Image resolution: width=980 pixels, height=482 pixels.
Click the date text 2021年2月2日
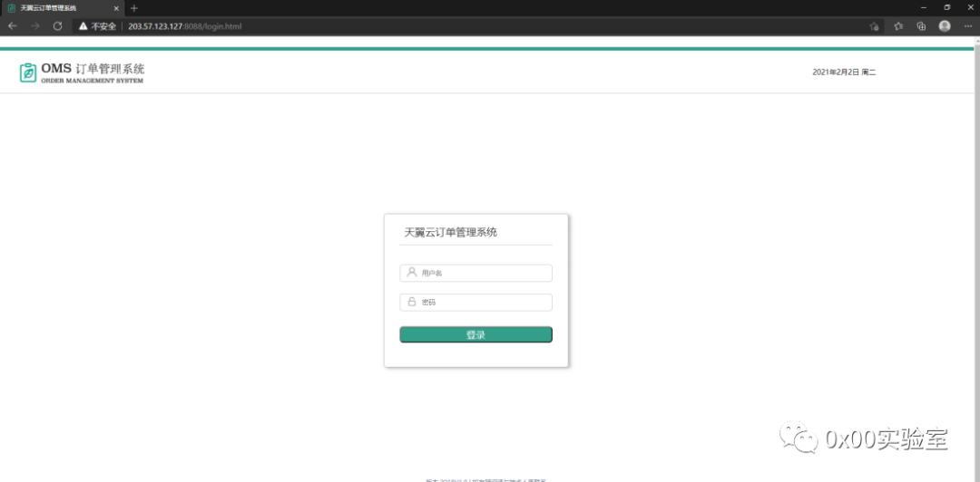pos(836,72)
